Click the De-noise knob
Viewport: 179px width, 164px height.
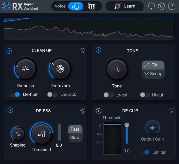click(x=26, y=69)
